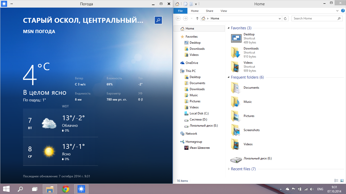Viewport: 346px width, 194px height.
Task: Switch to large icons view layout
Action: pyautogui.click(x=342, y=181)
